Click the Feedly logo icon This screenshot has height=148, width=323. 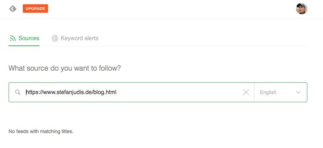13,9
